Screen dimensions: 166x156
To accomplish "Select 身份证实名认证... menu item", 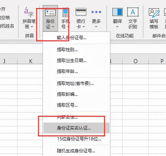I will click(77, 128).
